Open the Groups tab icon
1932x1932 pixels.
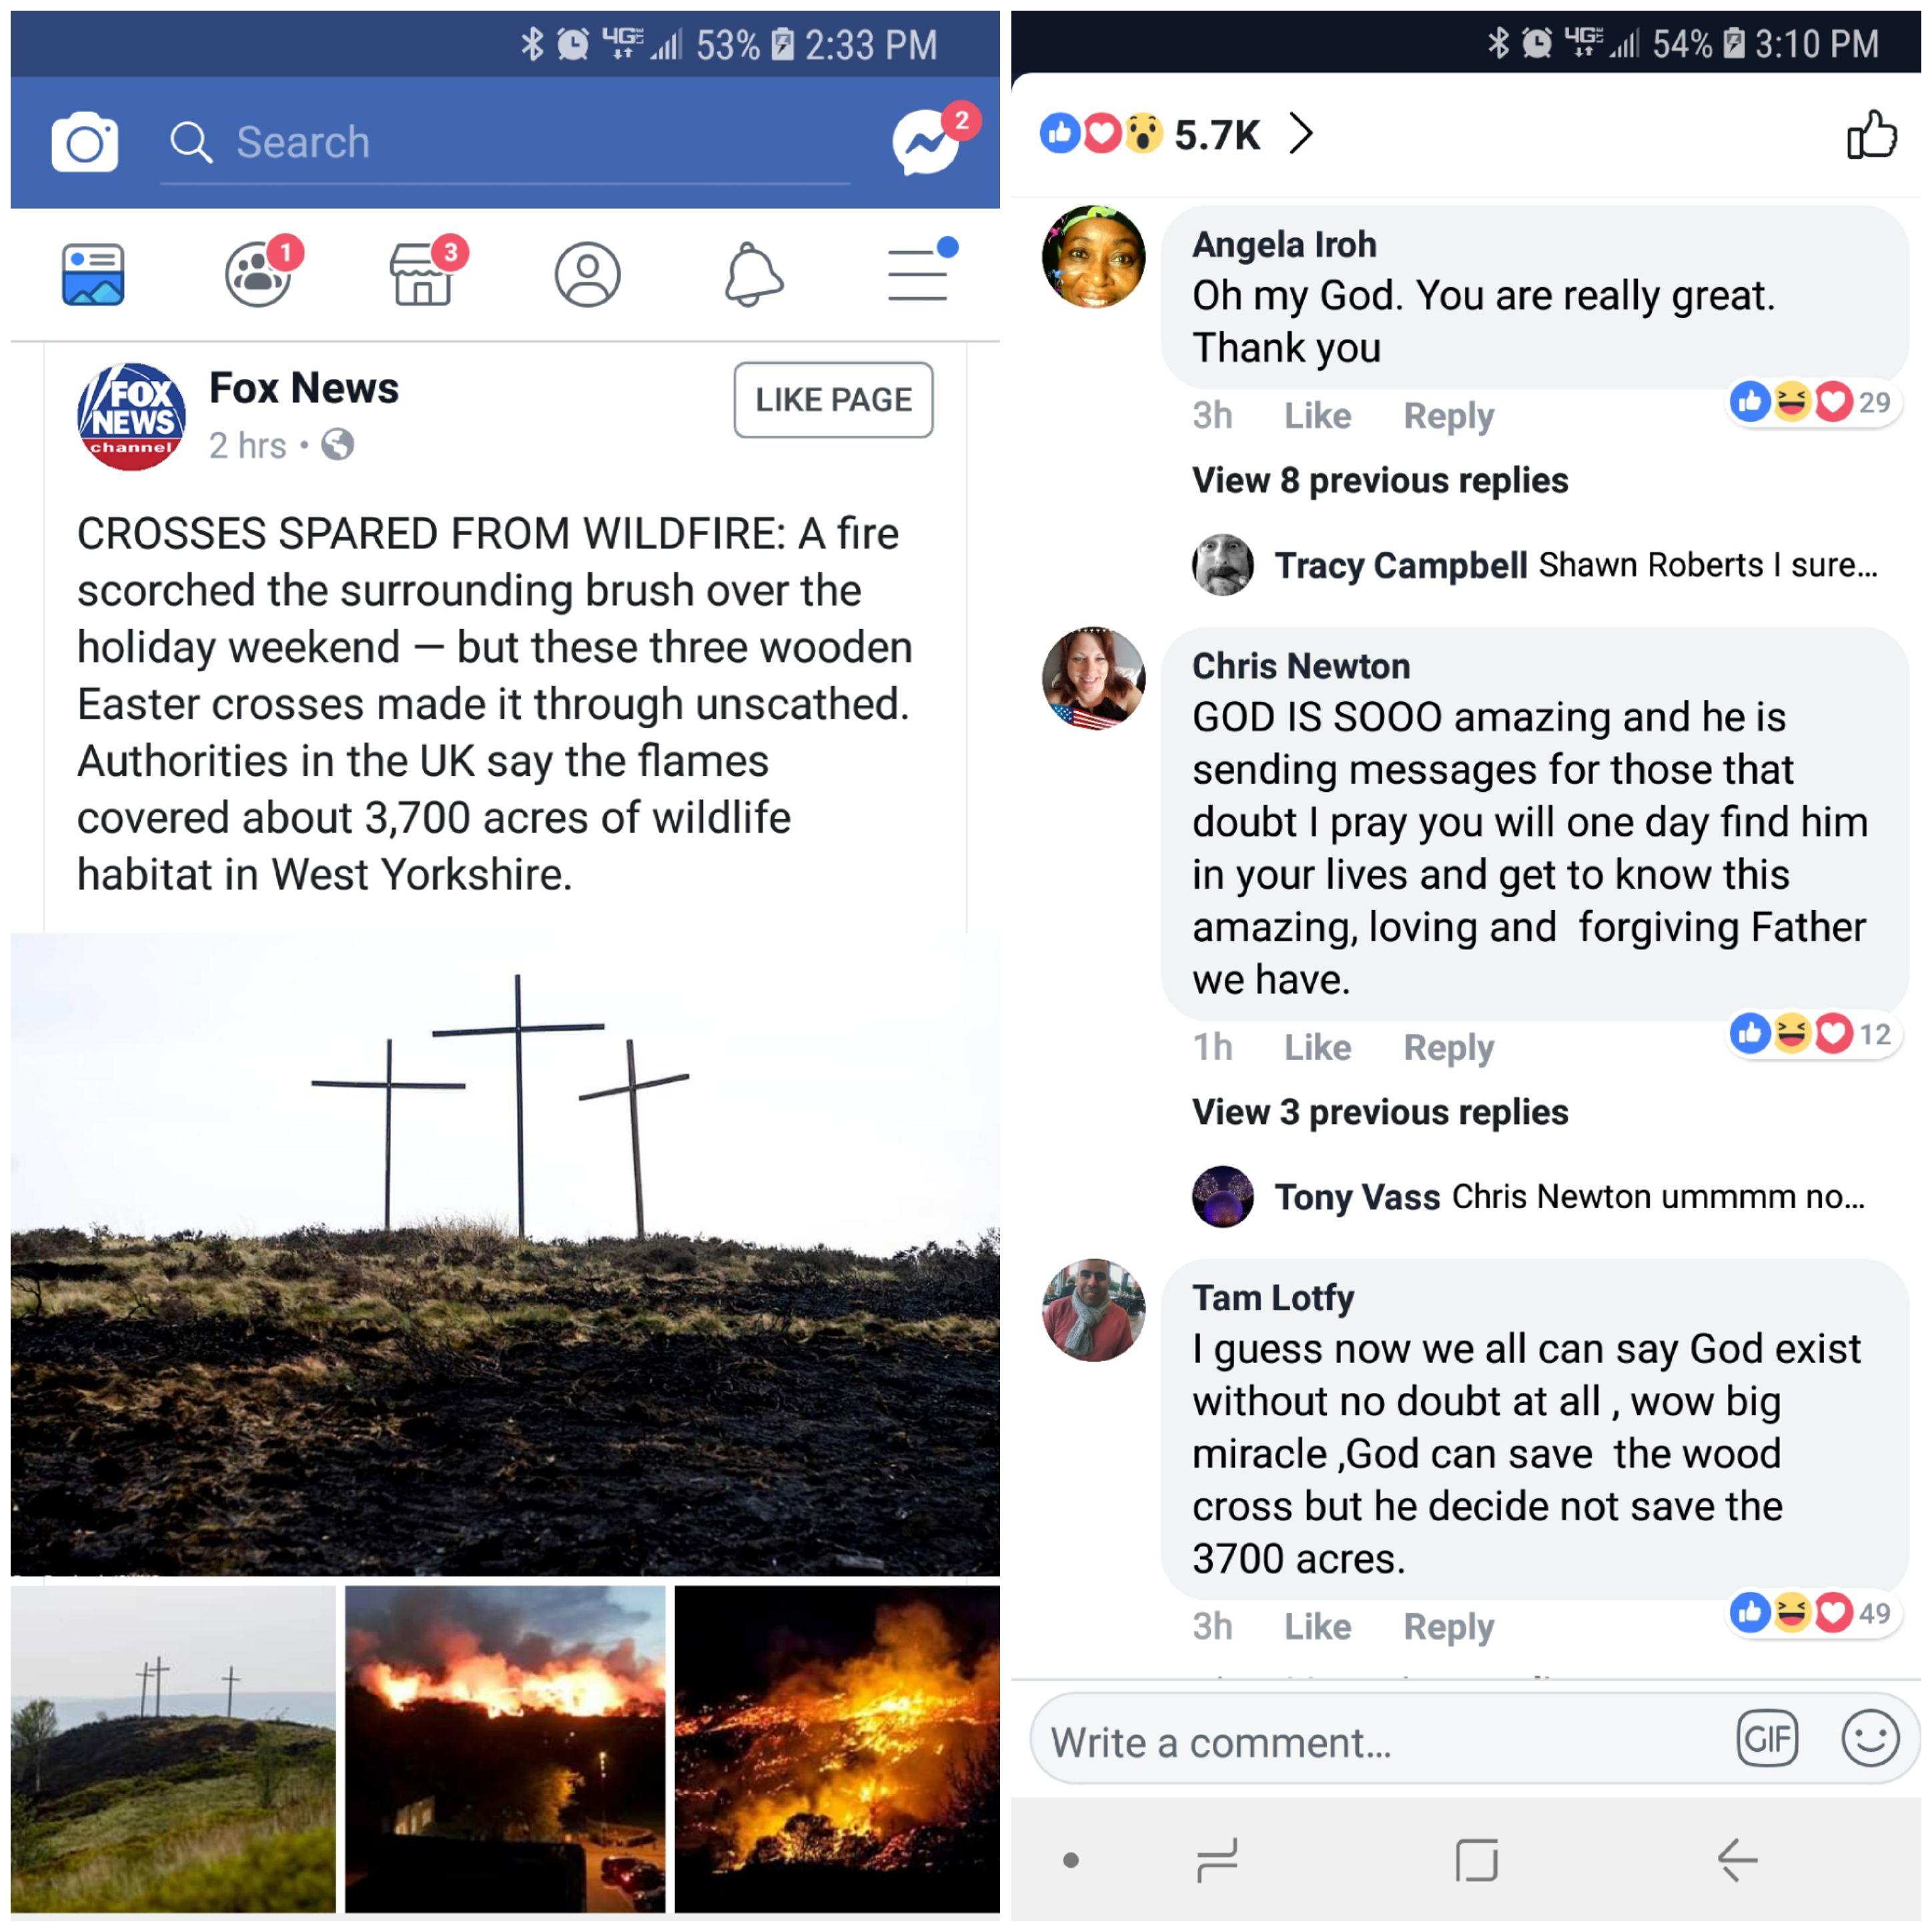point(258,275)
